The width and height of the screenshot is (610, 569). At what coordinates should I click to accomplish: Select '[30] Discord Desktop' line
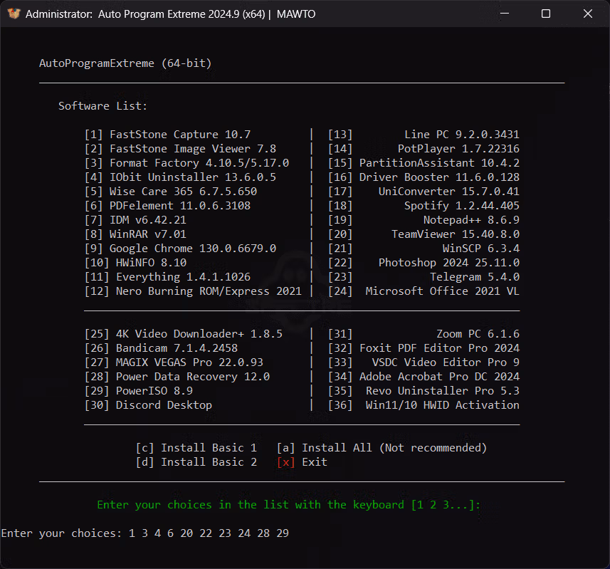point(148,405)
